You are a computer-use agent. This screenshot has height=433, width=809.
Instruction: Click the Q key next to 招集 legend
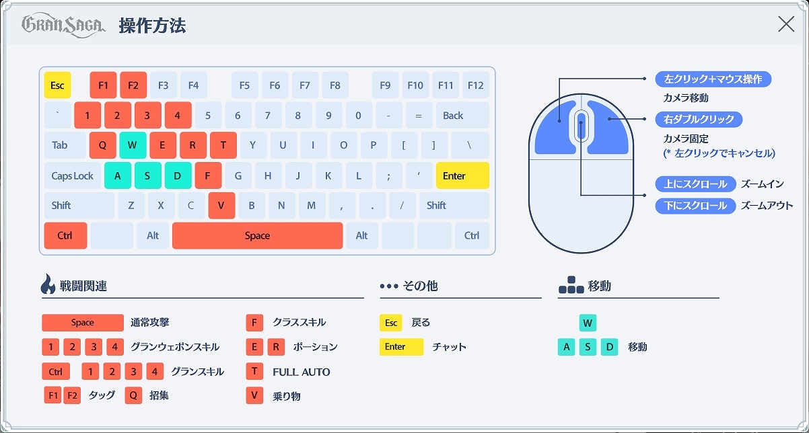pos(133,395)
